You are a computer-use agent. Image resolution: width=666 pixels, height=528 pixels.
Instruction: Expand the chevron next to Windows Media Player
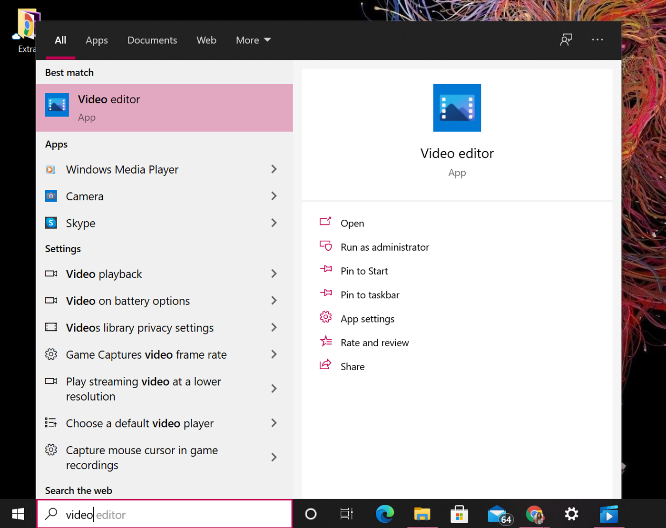[274, 169]
